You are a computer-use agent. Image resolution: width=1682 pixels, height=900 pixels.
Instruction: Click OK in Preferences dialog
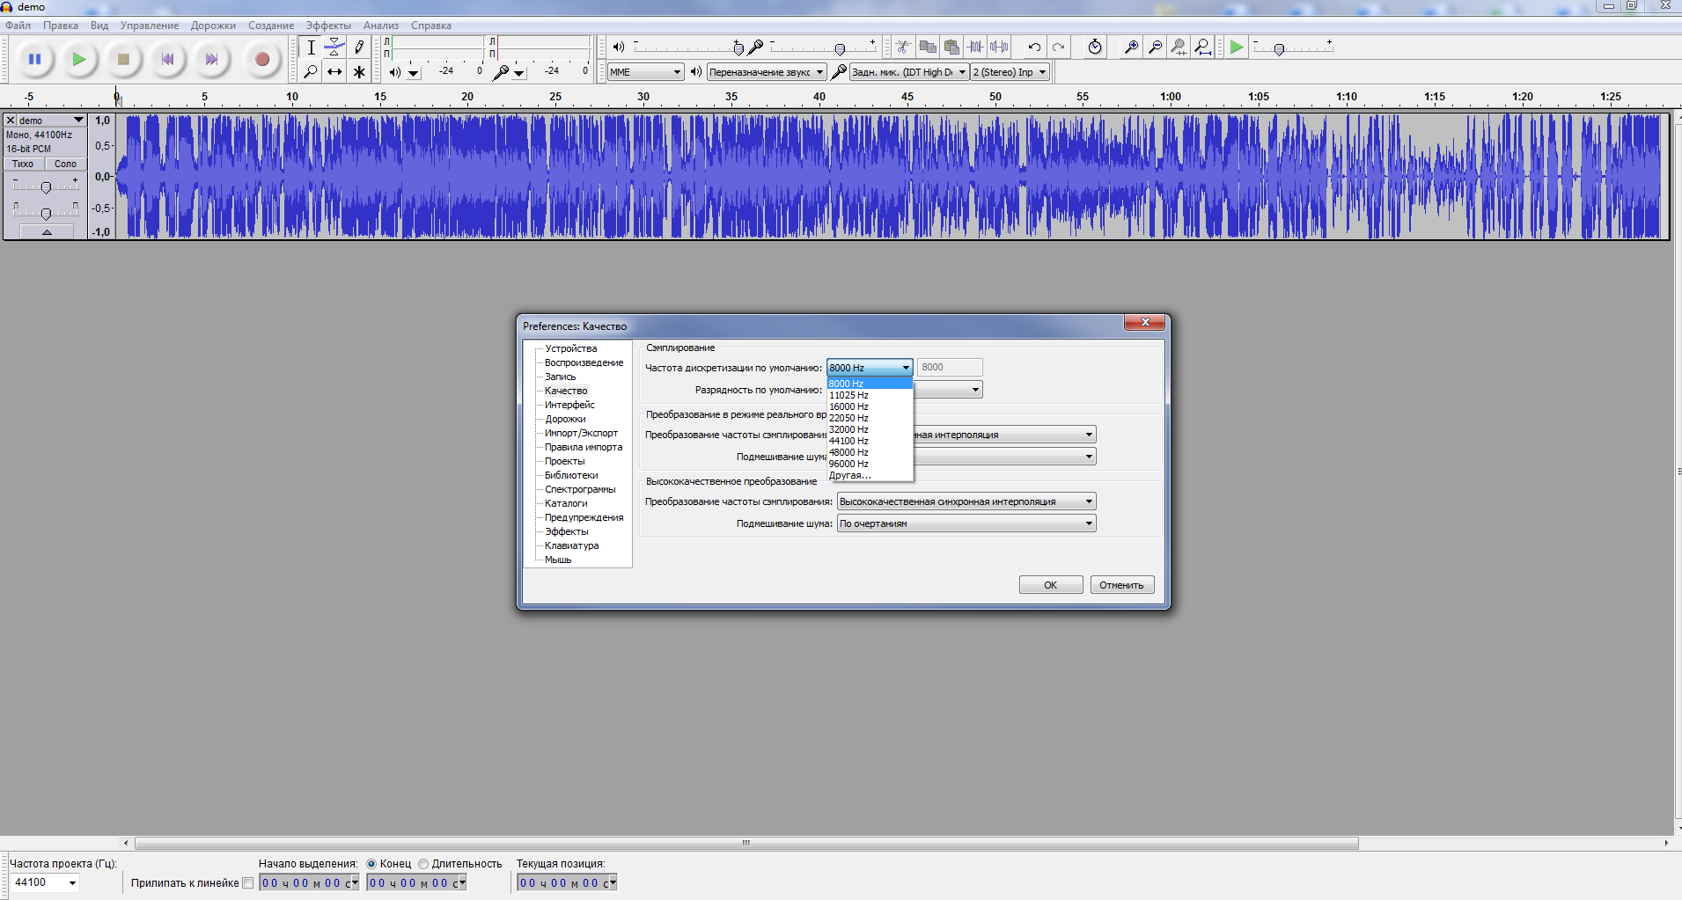point(1050,585)
